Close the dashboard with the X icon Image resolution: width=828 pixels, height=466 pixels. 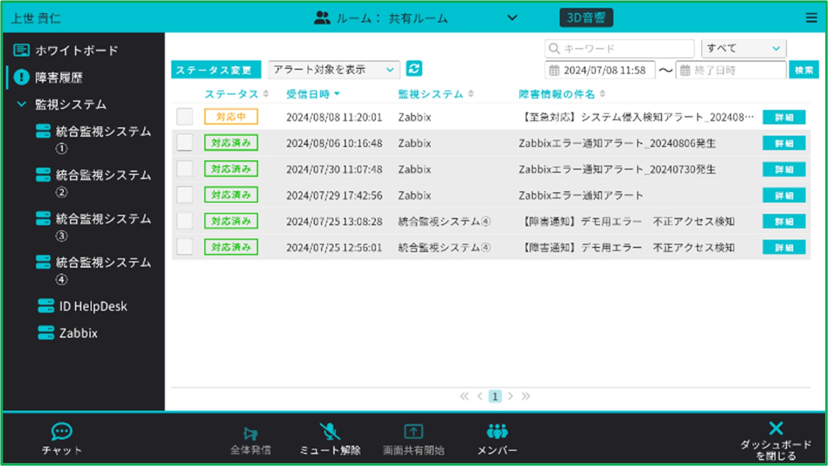[x=776, y=428]
